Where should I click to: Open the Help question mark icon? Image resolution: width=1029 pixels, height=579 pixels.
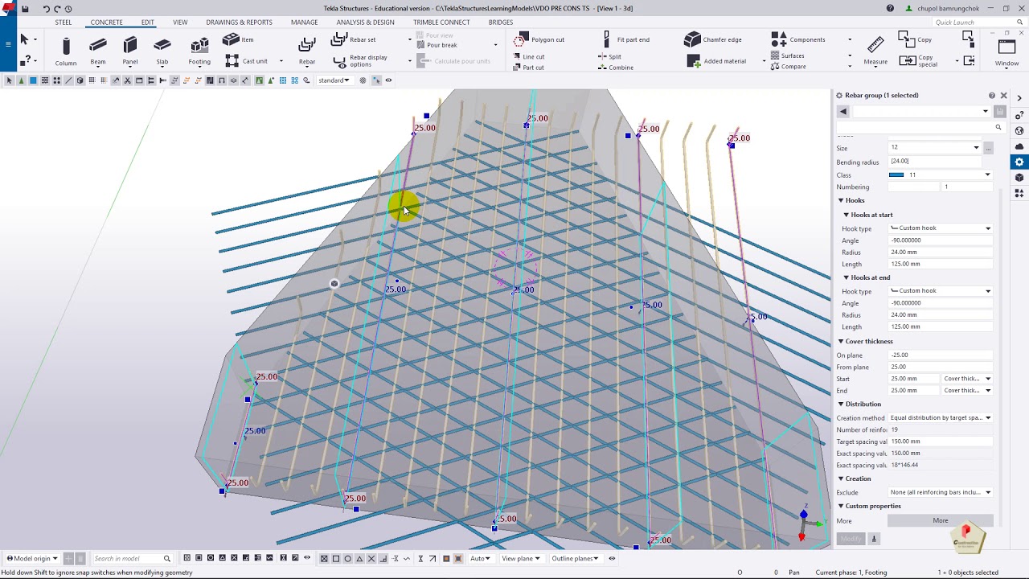[890, 8]
